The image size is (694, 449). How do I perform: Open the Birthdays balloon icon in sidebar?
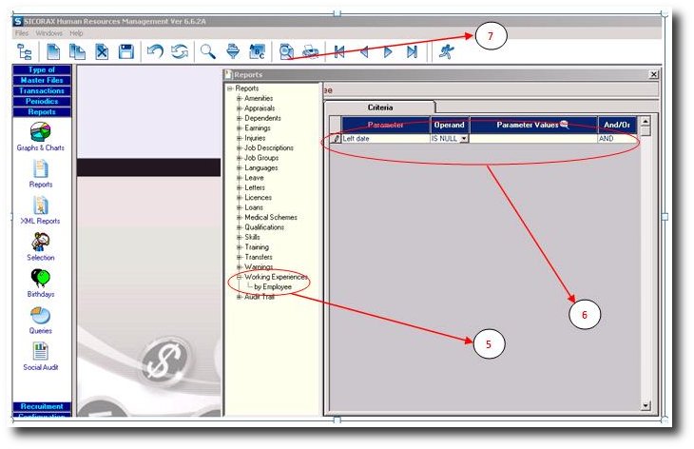(41, 283)
